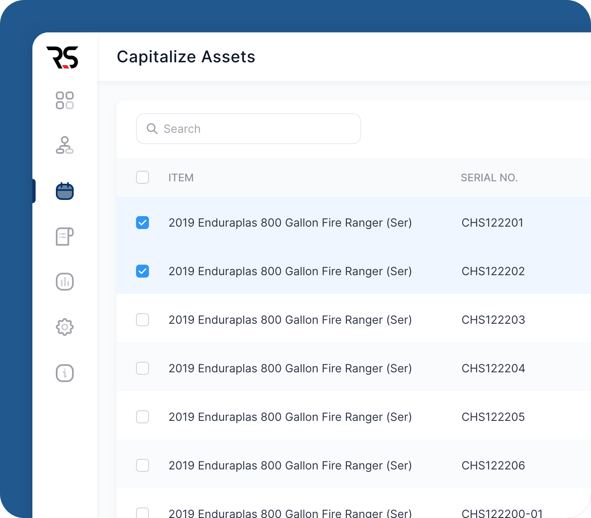Check the row with serial CHS122200-01
The height and width of the screenshot is (518, 591).
click(x=142, y=513)
